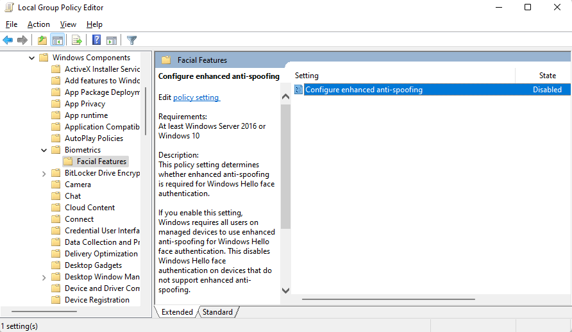Collapse the Windows Components tree node

pos(31,58)
